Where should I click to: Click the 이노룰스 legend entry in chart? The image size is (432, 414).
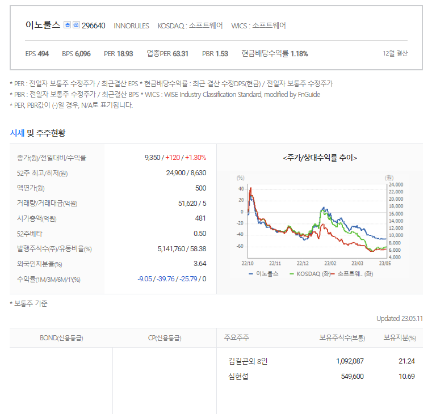pyautogui.click(x=263, y=274)
